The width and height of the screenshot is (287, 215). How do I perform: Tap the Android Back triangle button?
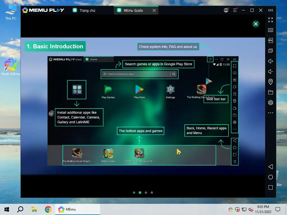(270, 167)
